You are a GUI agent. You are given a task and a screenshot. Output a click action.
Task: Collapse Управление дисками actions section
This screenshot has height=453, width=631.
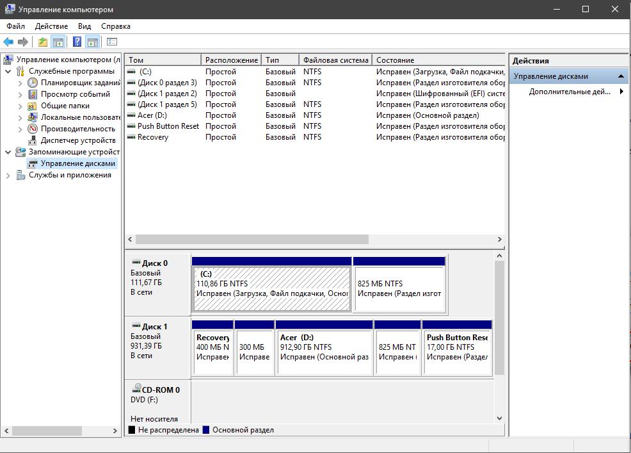620,76
